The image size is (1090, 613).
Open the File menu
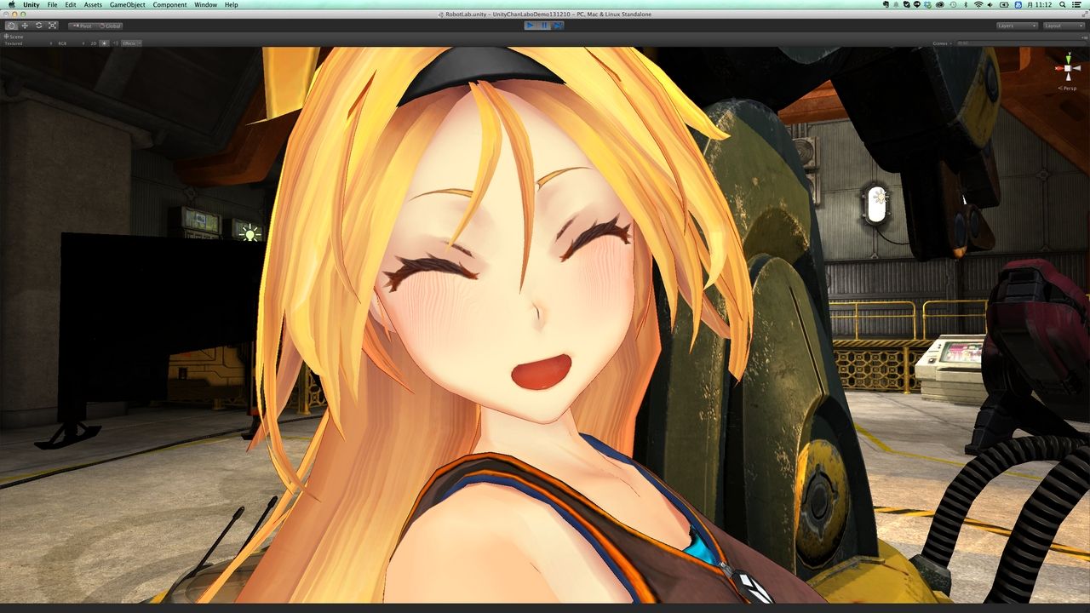click(53, 5)
